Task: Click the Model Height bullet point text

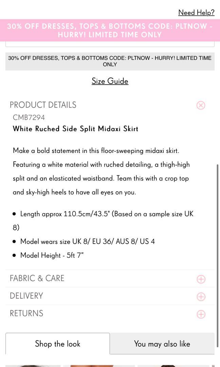Action: coord(52,255)
